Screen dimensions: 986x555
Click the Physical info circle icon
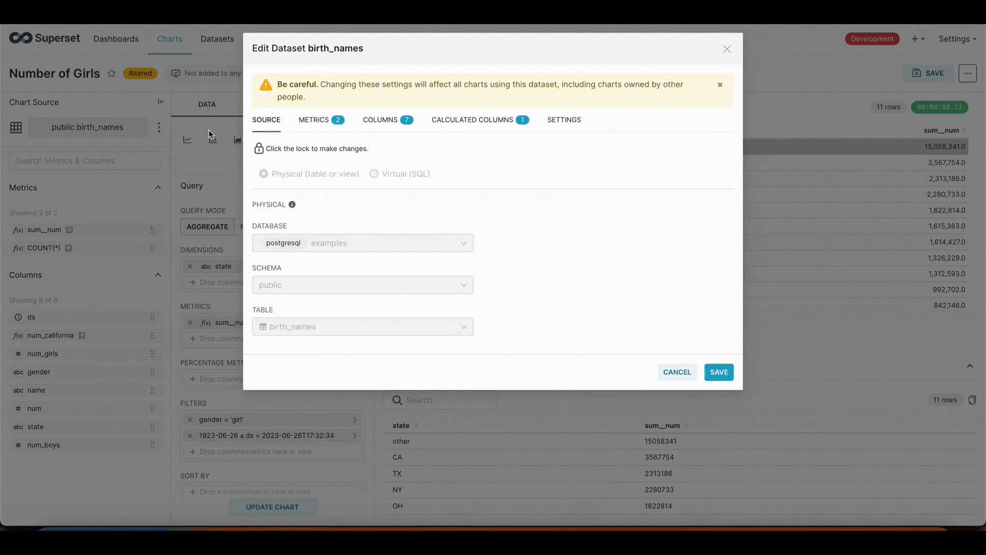[292, 205]
